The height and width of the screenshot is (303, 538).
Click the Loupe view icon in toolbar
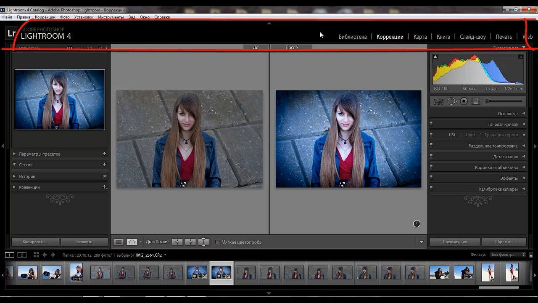point(119,242)
